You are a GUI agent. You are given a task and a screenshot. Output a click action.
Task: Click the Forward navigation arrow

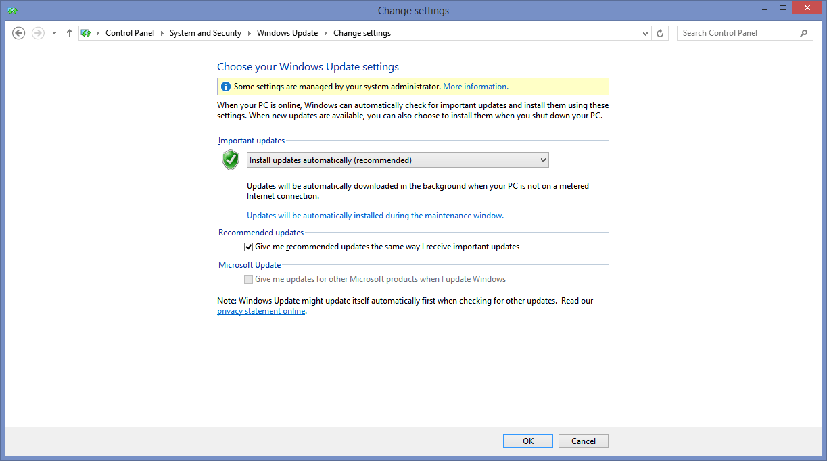tap(38, 32)
